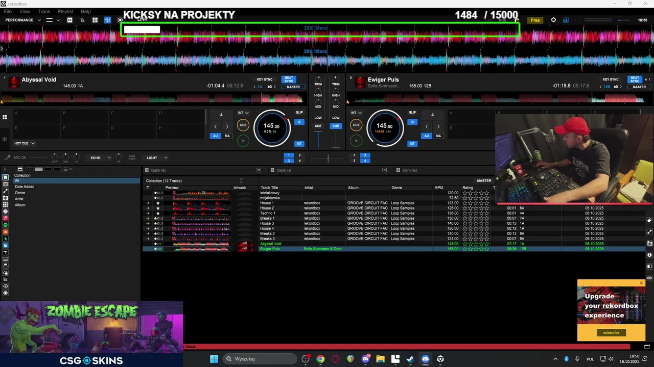654x367 pixels.
Task: Play deck 1 with the green play button
Action: point(243,141)
